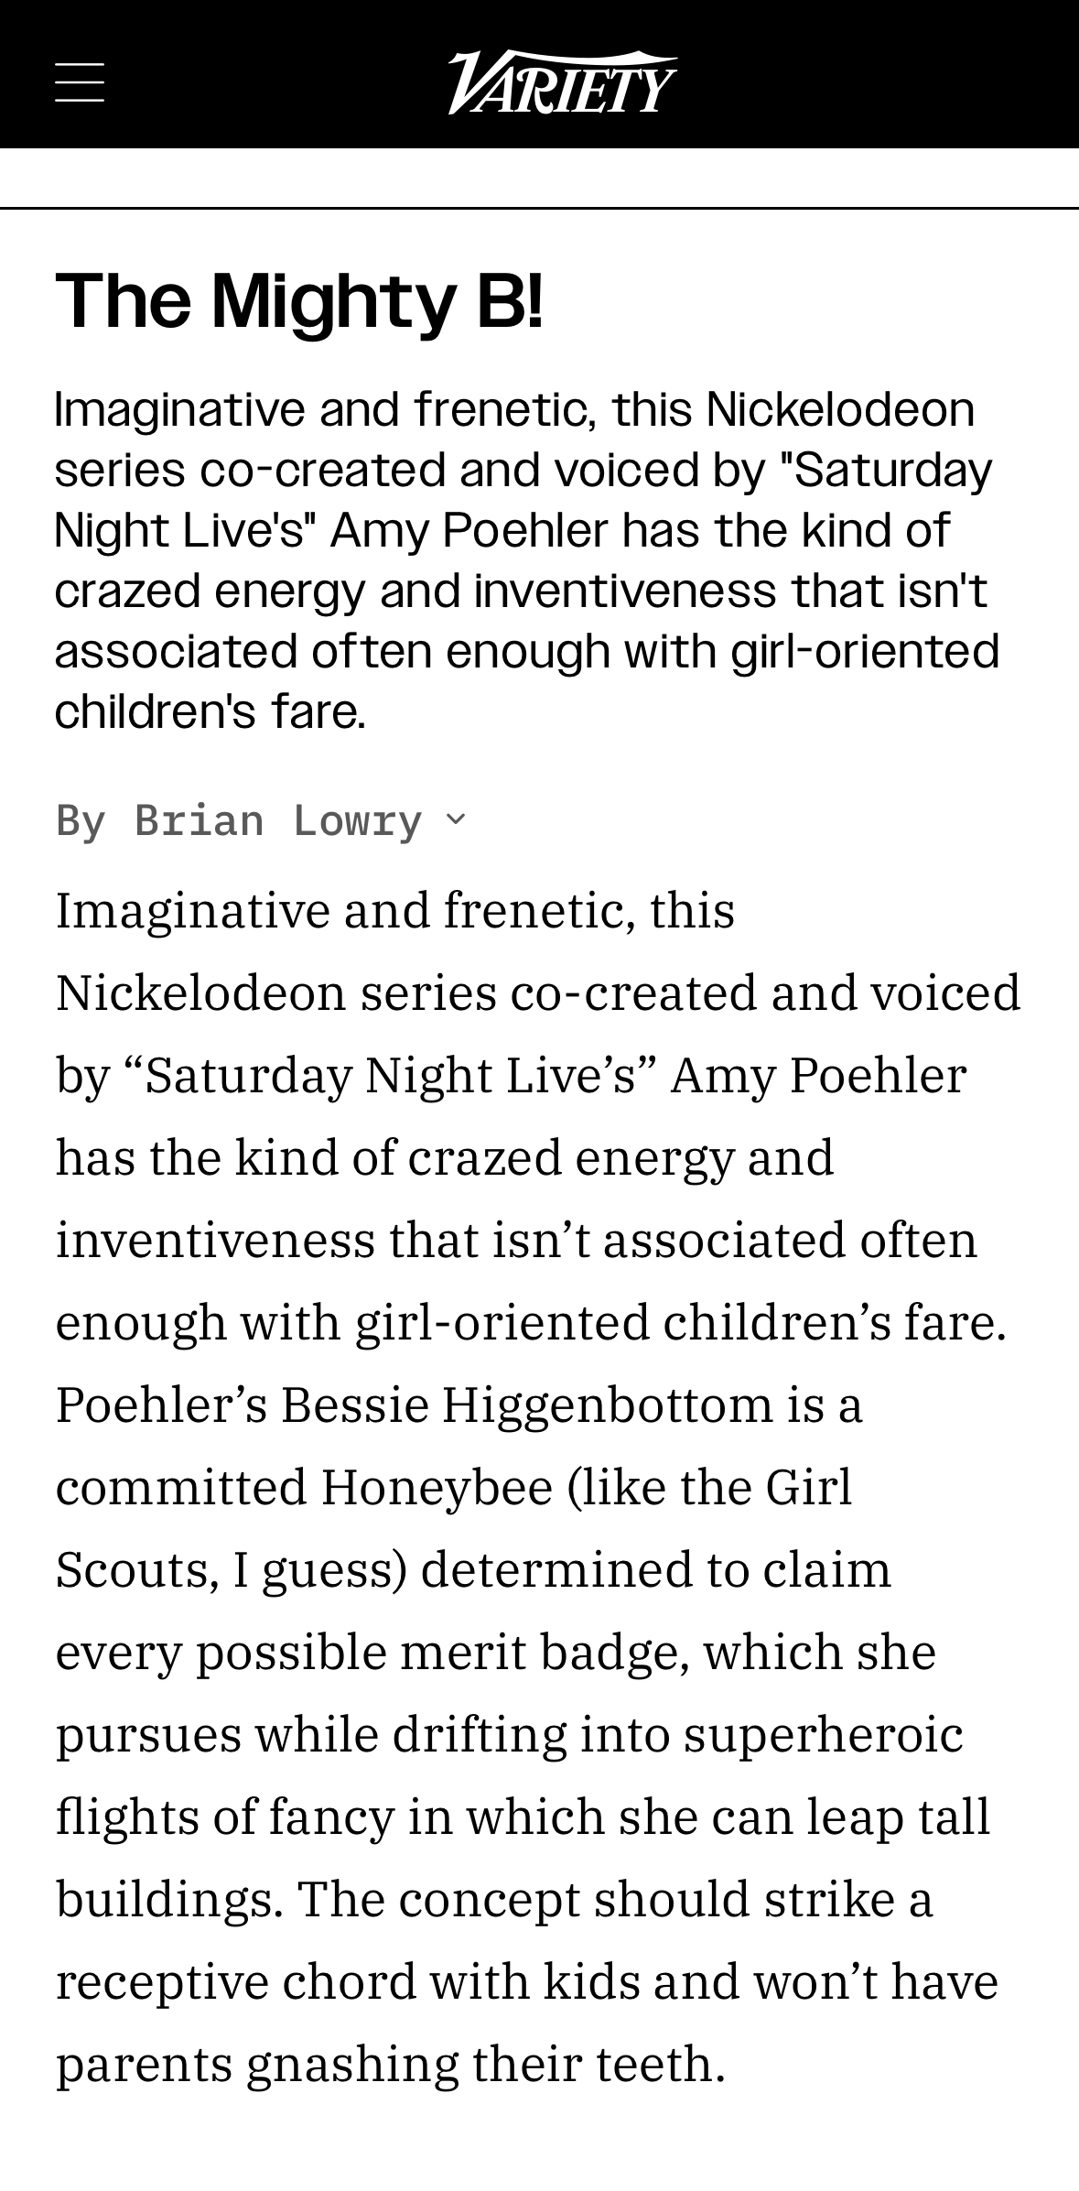1079x2191 pixels.
Task: Click the Variety logo
Action: coord(562,82)
